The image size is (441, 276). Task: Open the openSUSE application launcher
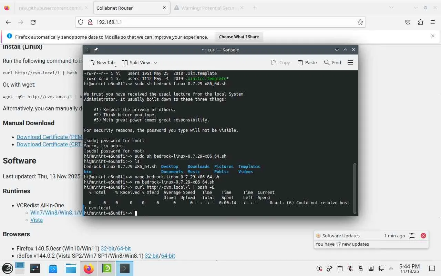click(8, 268)
